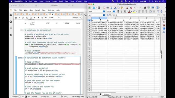
Task: Open LibreOffice Sheet menu
Action: (61, 1)
